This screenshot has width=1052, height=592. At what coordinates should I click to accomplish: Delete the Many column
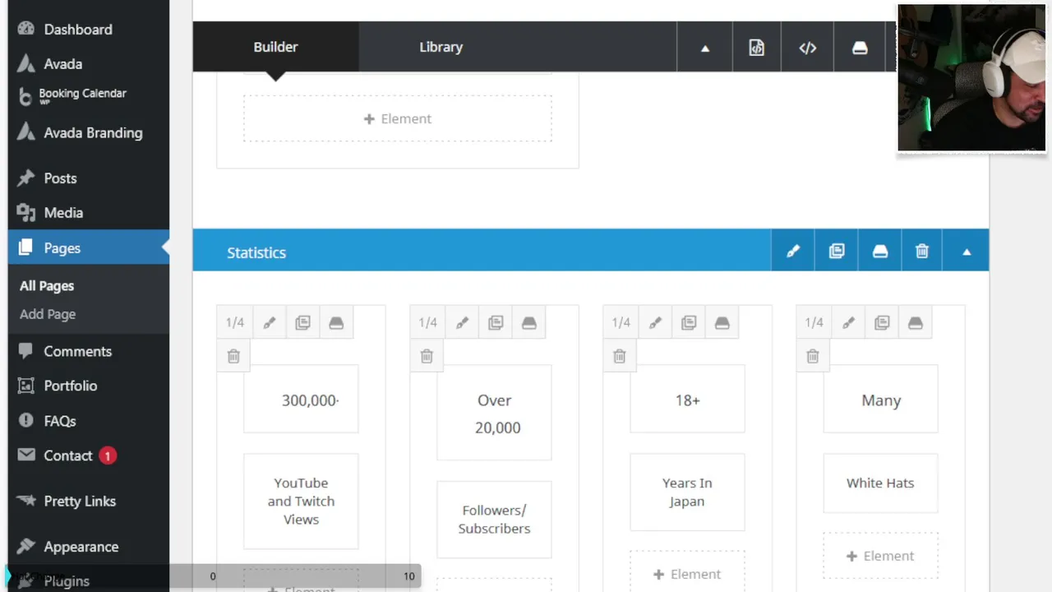813,356
